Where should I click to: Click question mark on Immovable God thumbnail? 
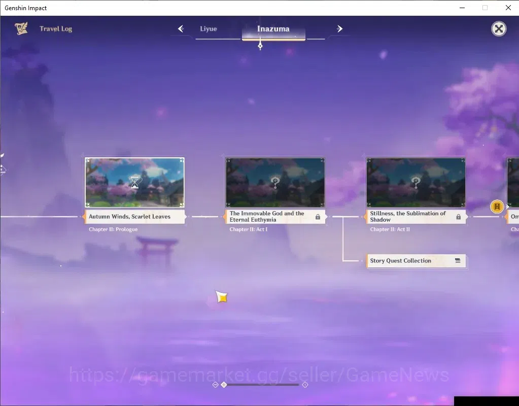[x=275, y=183]
